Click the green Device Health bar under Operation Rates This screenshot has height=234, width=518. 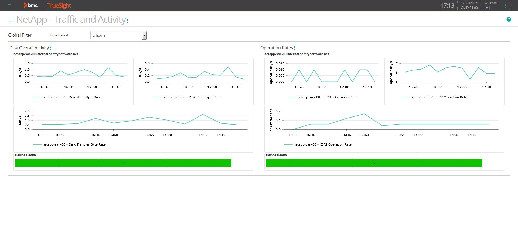pos(374,163)
